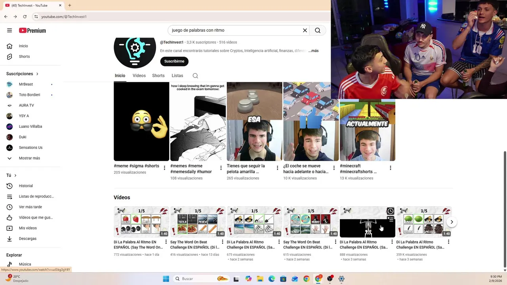Select the Shorts channel tab
The height and width of the screenshot is (285, 507).
coord(158,76)
